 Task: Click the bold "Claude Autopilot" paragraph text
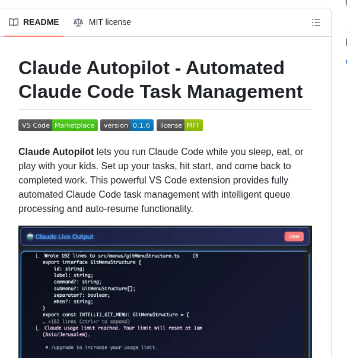[56, 152]
